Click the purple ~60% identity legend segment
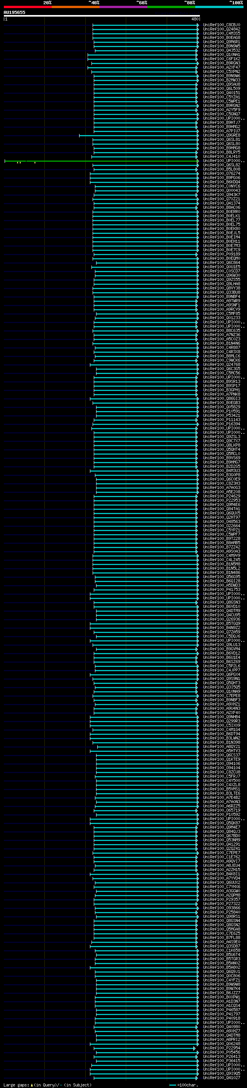The height and width of the screenshot is (1088, 247). point(124,7)
